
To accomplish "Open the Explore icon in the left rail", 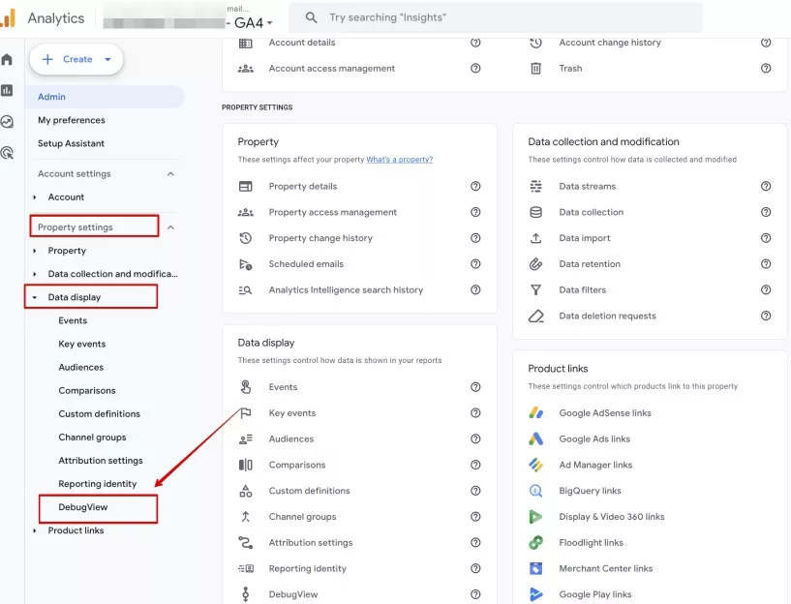I will point(7,122).
